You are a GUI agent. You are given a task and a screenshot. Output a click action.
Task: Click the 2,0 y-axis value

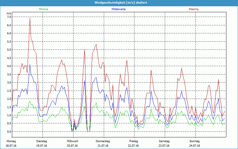[x=9, y=99]
